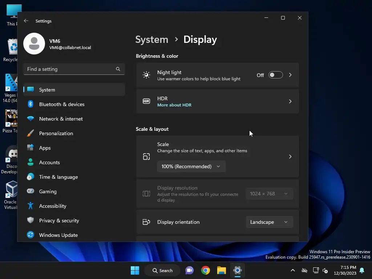
Task: Click the System monitor icon in sidebar
Action: pyautogui.click(x=31, y=89)
